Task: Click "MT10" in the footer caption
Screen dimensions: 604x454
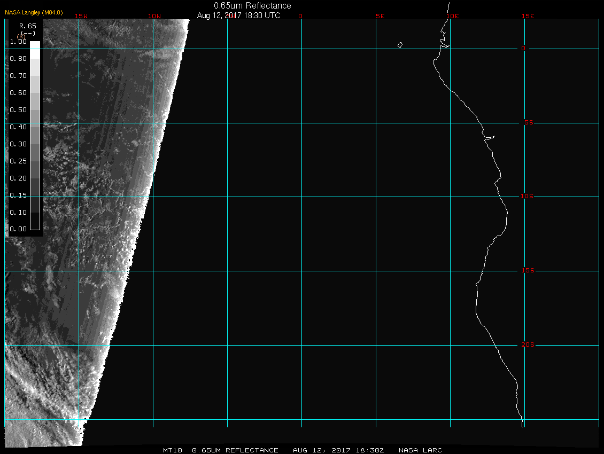Action: (x=174, y=450)
